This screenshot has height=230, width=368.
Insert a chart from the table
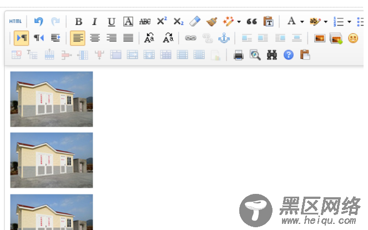click(x=215, y=55)
